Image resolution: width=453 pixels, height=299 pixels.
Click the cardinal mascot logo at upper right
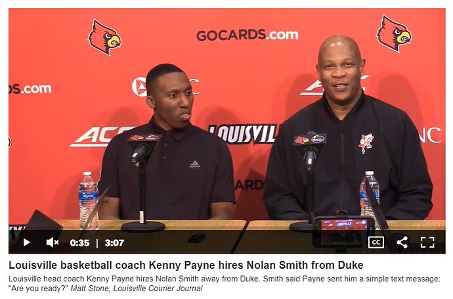click(394, 34)
